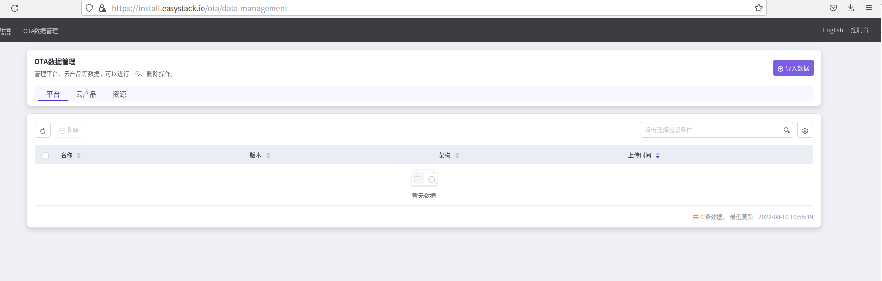Viewport: 882px width, 281px height.
Task: Reload the browser page
Action: coord(15,8)
